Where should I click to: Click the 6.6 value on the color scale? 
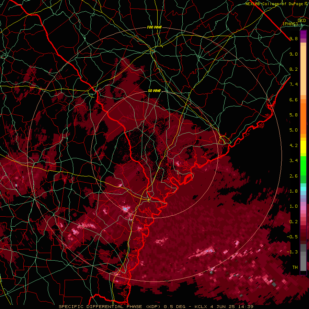coord(294,100)
